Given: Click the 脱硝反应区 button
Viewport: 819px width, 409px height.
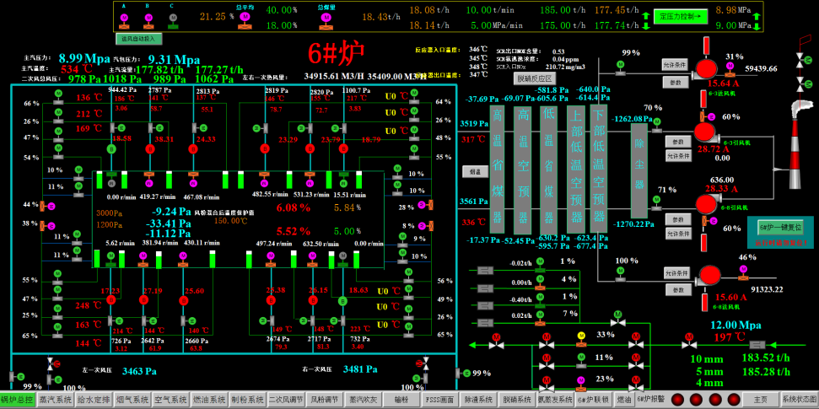Looking at the screenshot, I should click(x=533, y=78).
